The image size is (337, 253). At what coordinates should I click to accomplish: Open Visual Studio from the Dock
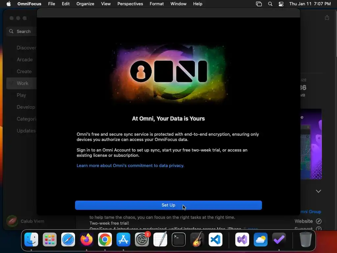[242, 239]
